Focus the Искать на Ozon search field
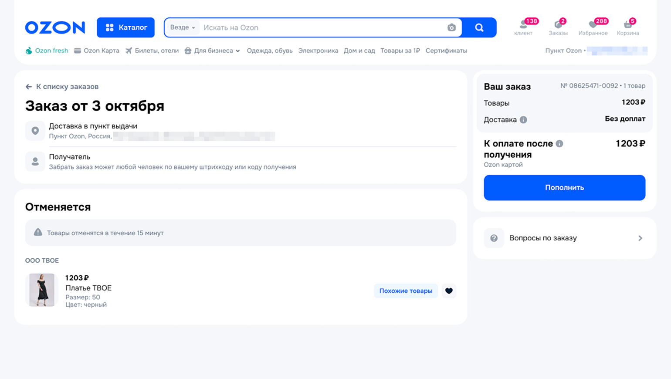The width and height of the screenshot is (671, 379). tap(322, 27)
